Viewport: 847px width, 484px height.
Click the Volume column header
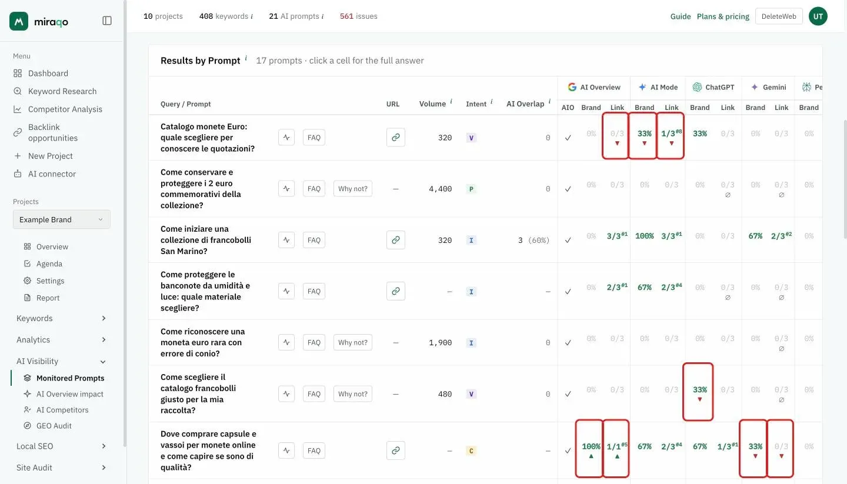[432, 104]
